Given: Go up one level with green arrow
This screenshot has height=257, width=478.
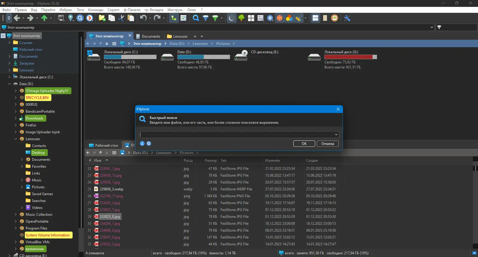Looking at the screenshot, I should pyautogui.click(x=44, y=18).
